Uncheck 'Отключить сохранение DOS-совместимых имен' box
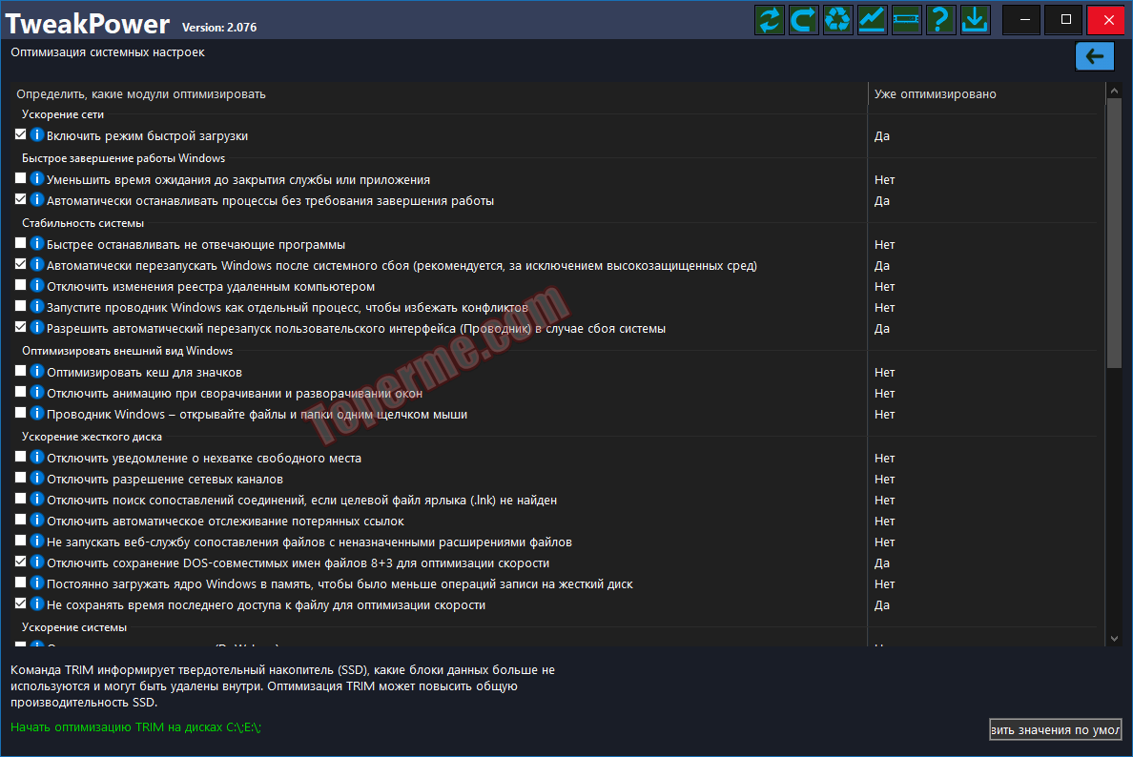This screenshot has width=1133, height=757. click(x=20, y=562)
